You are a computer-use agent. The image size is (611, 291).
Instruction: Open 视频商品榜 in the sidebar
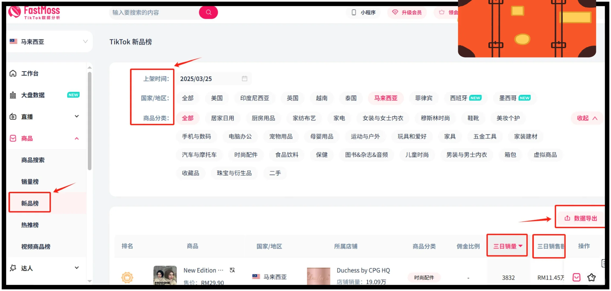36,247
